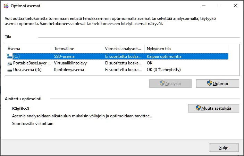Click the Optimoi button
Viewport: 244px width, 156px height.
point(218,84)
